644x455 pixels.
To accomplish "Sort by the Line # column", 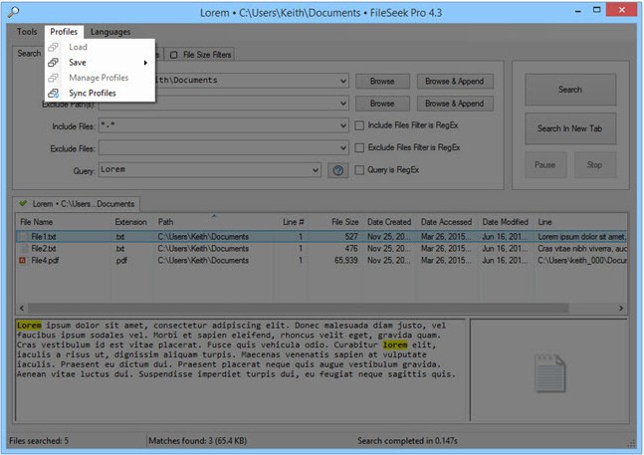I will 292,222.
